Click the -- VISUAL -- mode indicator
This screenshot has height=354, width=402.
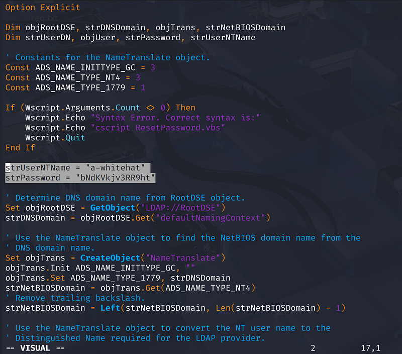coord(35,348)
